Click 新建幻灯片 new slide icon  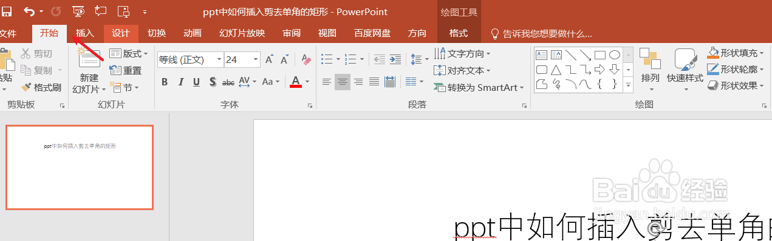click(x=90, y=59)
